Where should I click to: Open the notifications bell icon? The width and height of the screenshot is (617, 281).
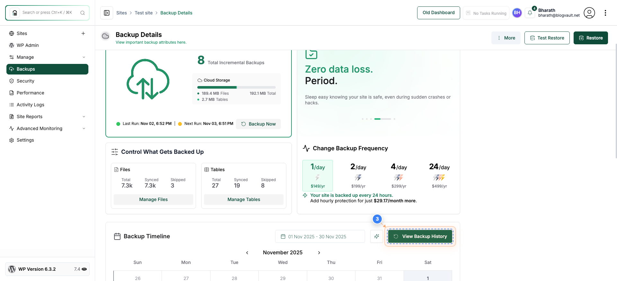click(530, 13)
